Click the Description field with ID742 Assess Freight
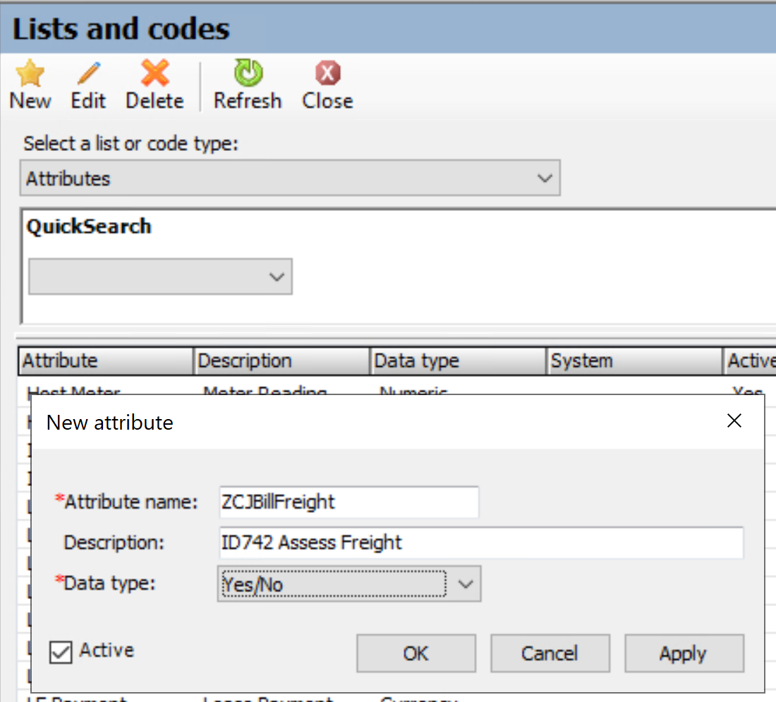The height and width of the screenshot is (702, 776). [x=481, y=543]
